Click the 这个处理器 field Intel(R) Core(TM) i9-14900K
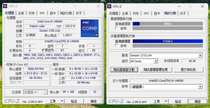This screenshot has height=108, width=210. pyautogui.click(x=166, y=81)
